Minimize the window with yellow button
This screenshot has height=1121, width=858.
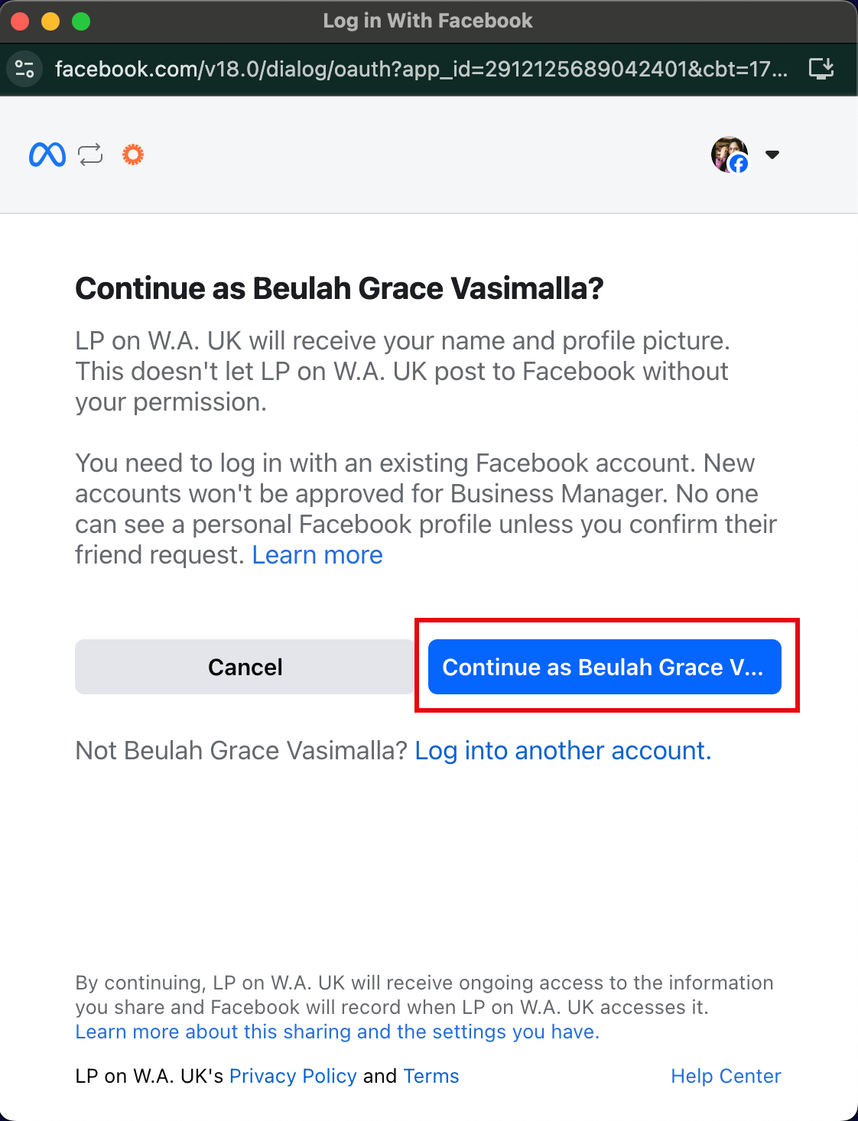50,21
